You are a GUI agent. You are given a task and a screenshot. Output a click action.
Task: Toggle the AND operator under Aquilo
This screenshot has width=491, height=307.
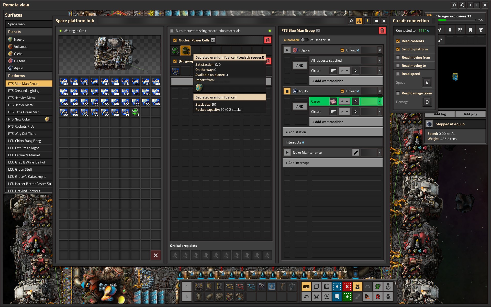[300, 106]
